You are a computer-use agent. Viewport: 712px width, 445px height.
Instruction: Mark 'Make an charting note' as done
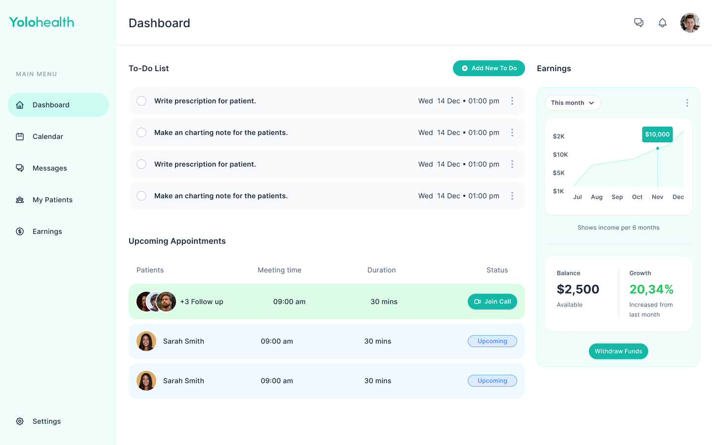click(141, 133)
